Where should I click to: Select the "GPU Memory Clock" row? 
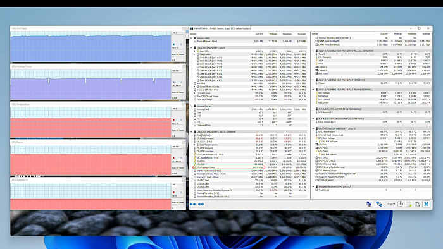(x=373, y=161)
